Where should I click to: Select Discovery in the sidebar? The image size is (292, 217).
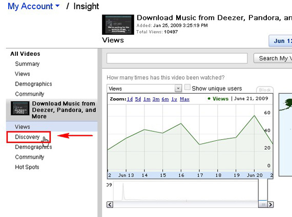coord(27,137)
